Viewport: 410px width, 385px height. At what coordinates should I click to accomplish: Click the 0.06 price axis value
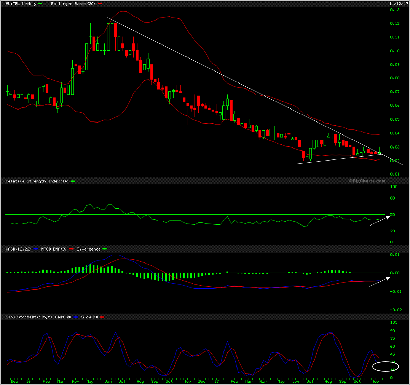(395, 105)
